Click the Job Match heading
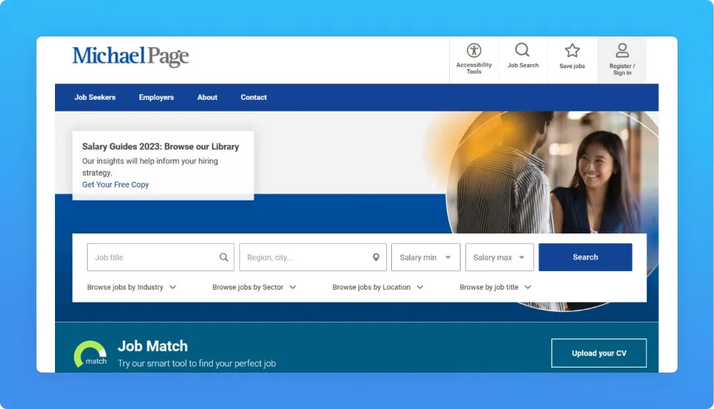The width and height of the screenshot is (714, 409). [x=153, y=346]
